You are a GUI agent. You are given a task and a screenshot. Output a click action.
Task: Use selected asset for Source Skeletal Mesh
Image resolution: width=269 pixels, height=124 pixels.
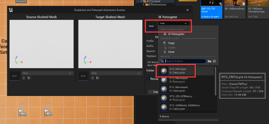coord(24,78)
